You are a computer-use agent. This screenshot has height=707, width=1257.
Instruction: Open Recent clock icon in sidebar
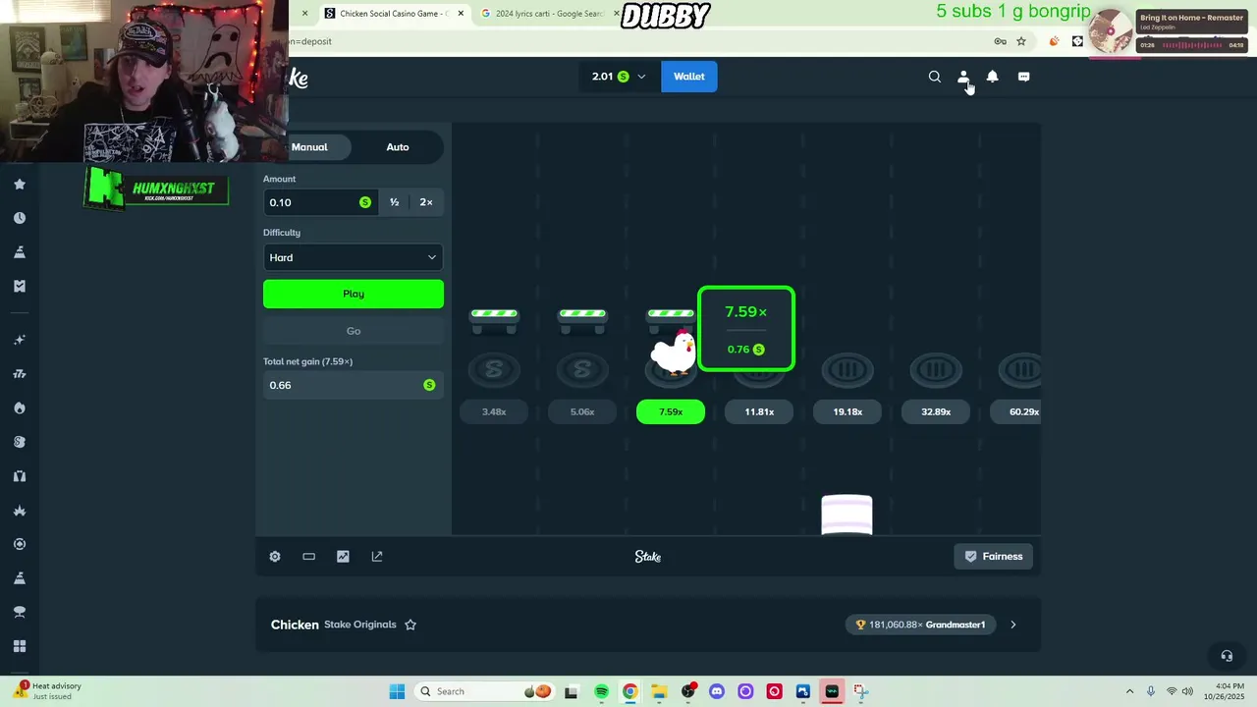20,218
